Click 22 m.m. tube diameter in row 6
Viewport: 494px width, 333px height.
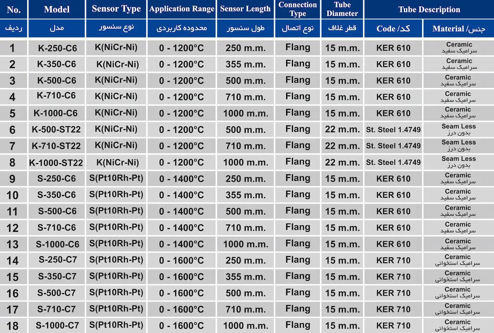pyautogui.click(x=342, y=129)
